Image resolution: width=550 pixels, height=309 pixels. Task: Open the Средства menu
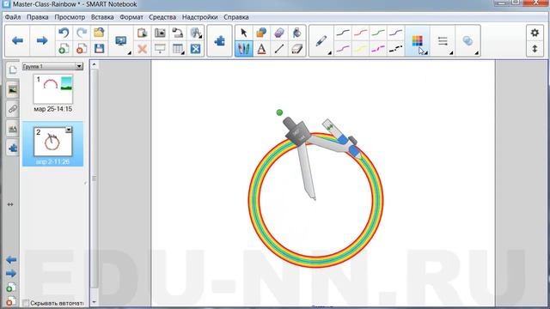162,17
